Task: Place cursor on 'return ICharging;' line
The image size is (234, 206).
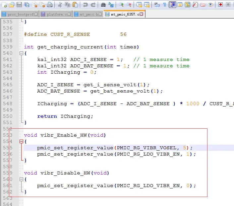Action: click(x=65, y=116)
